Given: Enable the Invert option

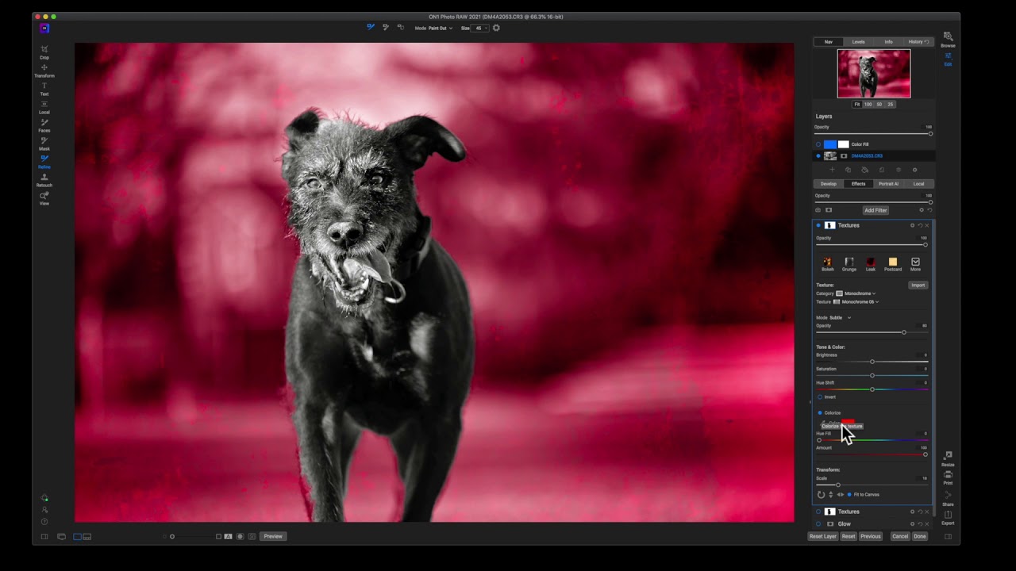Looking at the screenshot, I should (x=820, y=397).
